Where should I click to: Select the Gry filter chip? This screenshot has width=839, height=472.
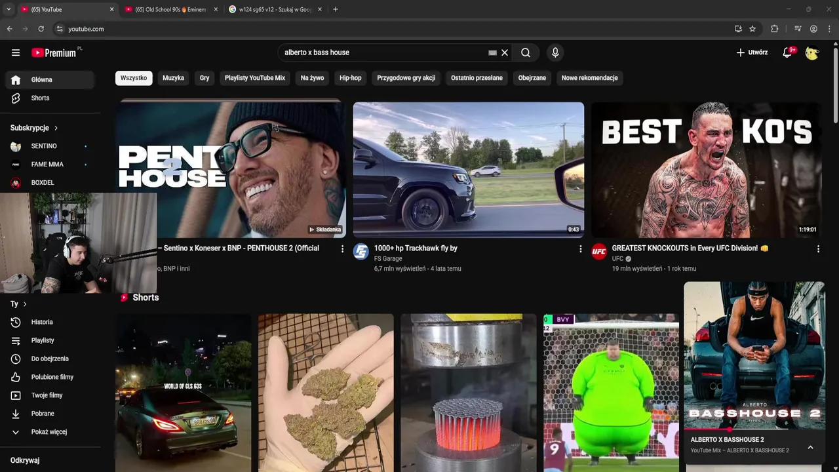point(205,78)
